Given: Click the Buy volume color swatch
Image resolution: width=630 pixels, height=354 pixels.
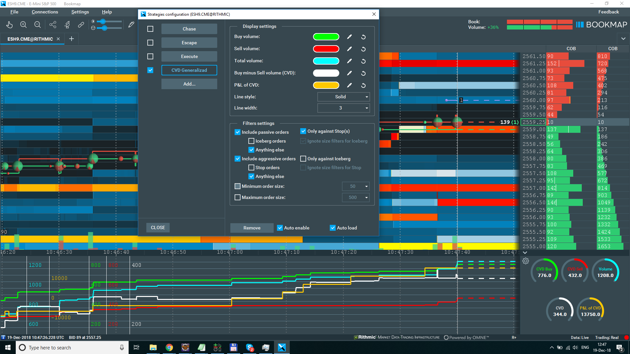Looking at the screenshot, I should pyautogui.click(x=326, y=37).
